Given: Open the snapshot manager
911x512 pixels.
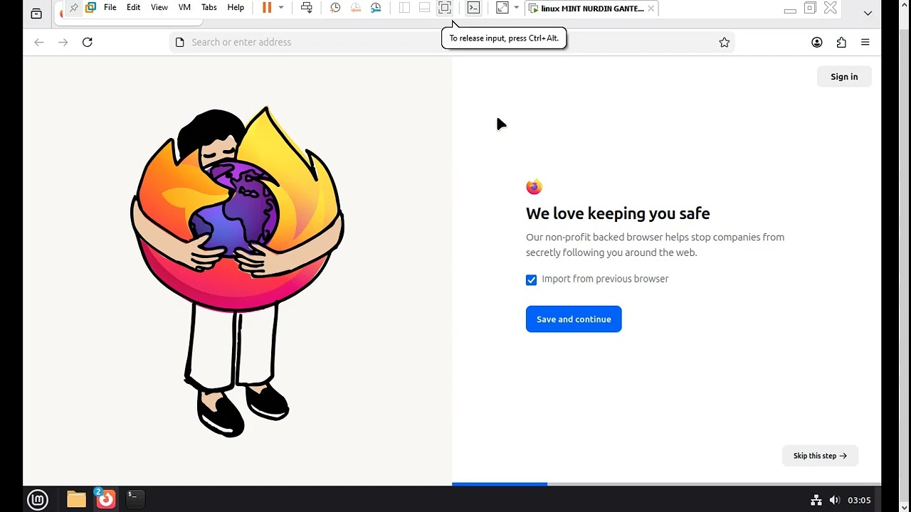Looking at the screenshot, I should tap(376, 8).
